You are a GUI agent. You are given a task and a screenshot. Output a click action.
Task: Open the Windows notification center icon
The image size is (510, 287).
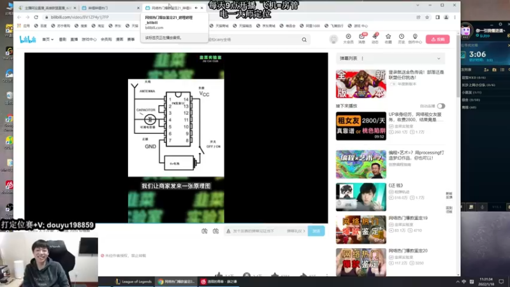pyautogui.click(x=501, y=282)
